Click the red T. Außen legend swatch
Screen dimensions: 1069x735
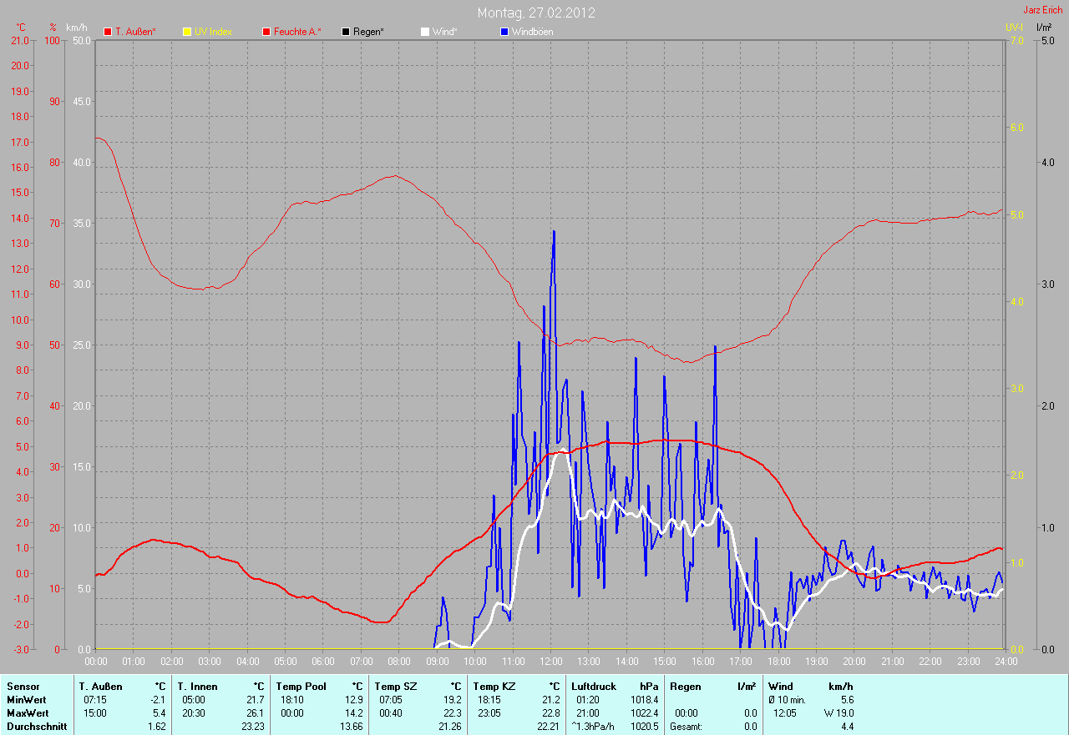click(x=108, y=32)
